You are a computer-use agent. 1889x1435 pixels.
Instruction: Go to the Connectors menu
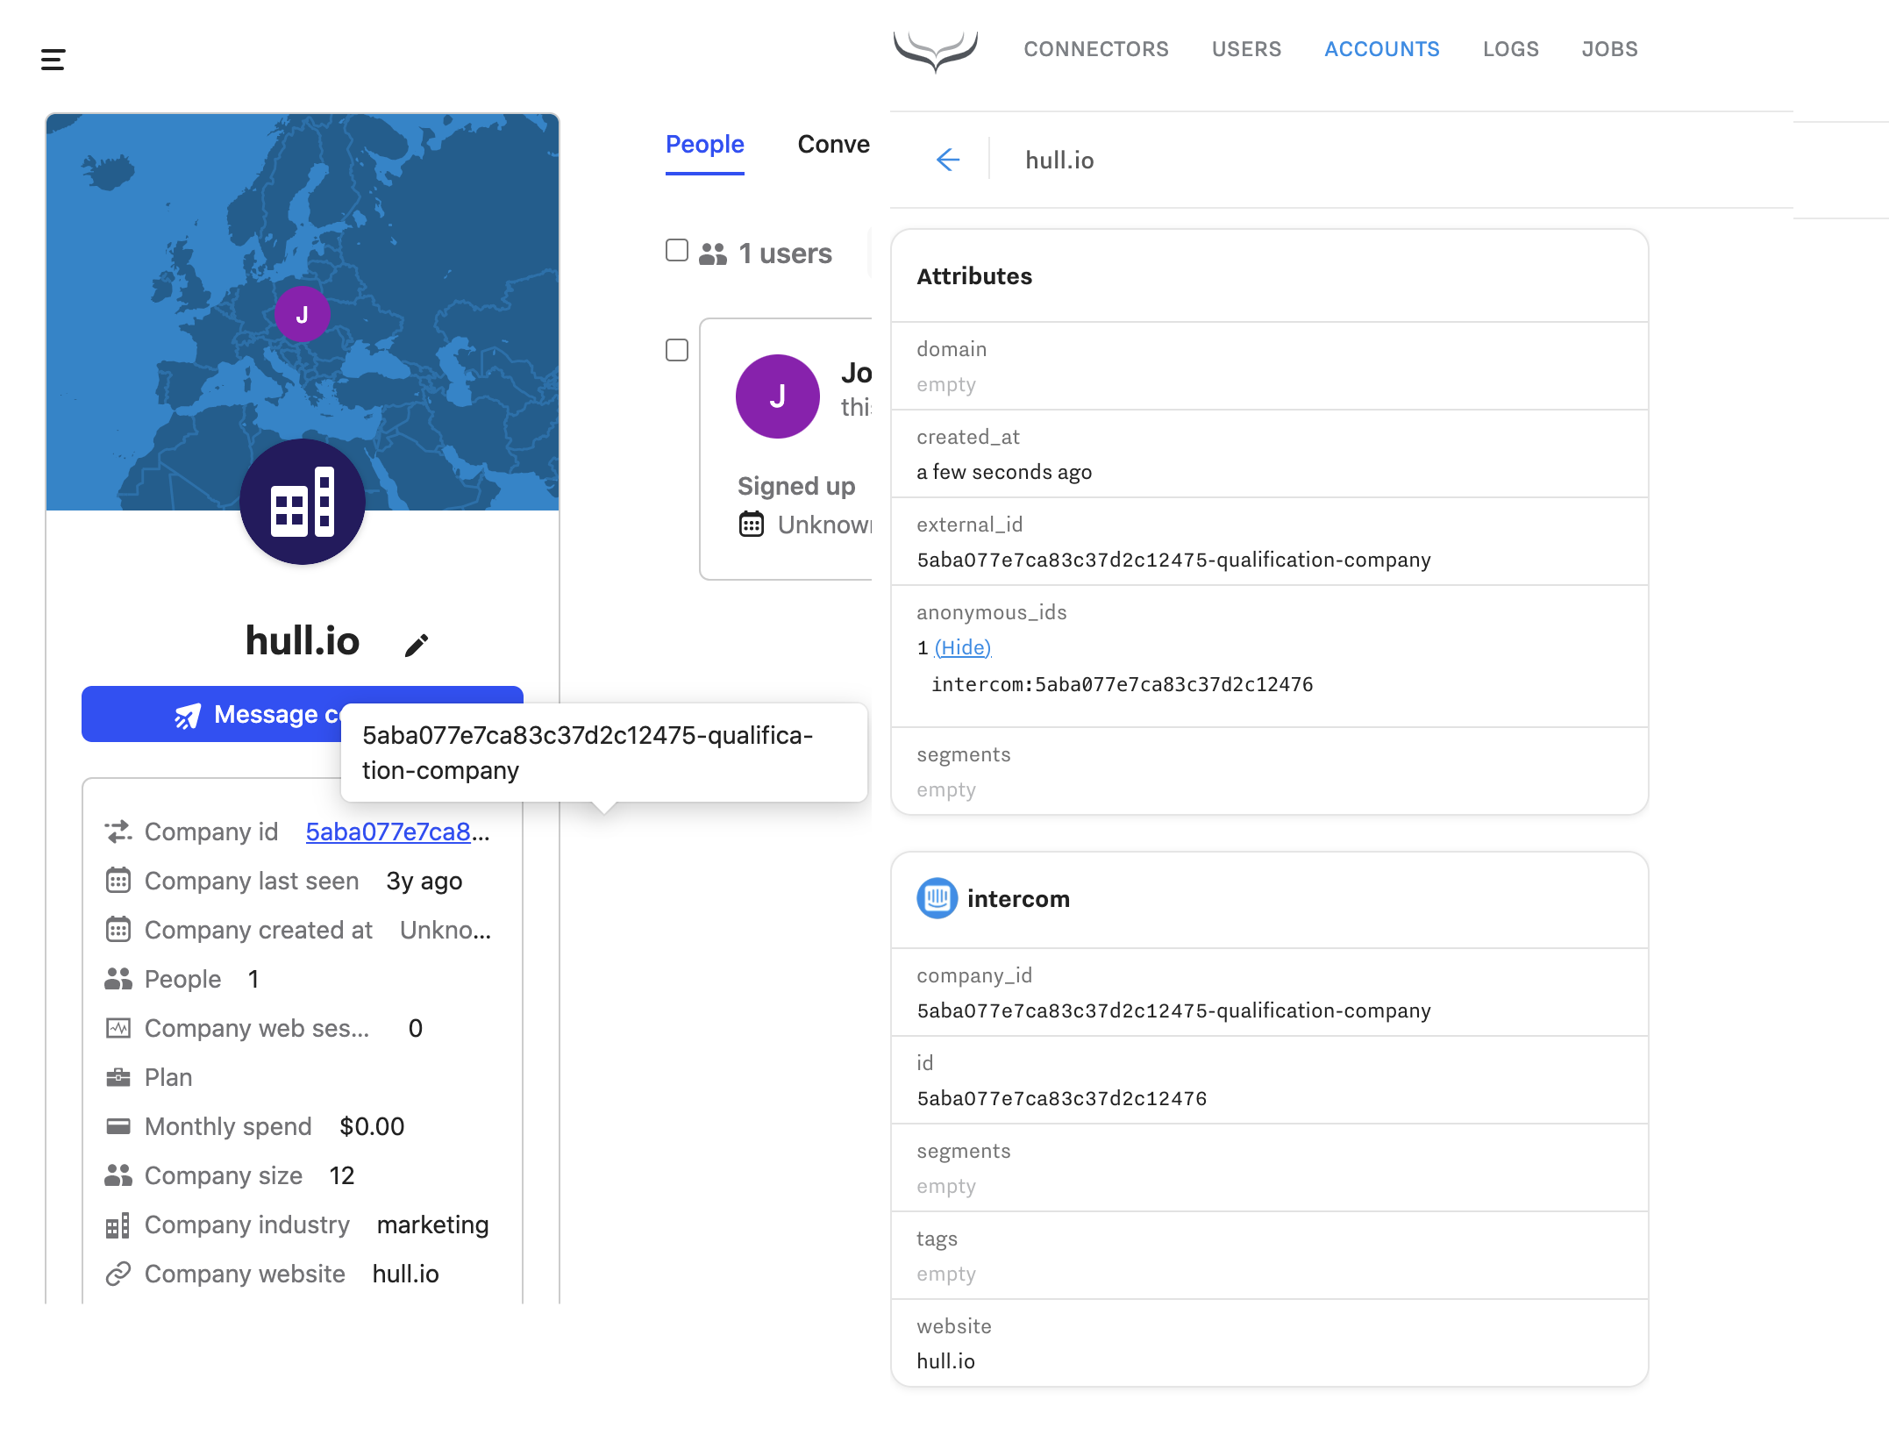point(1096,49)
